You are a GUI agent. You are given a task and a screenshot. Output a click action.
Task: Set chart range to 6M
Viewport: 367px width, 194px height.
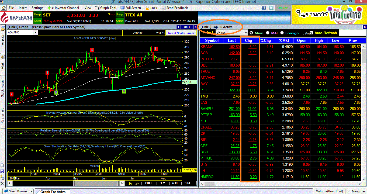coord(175,183)
